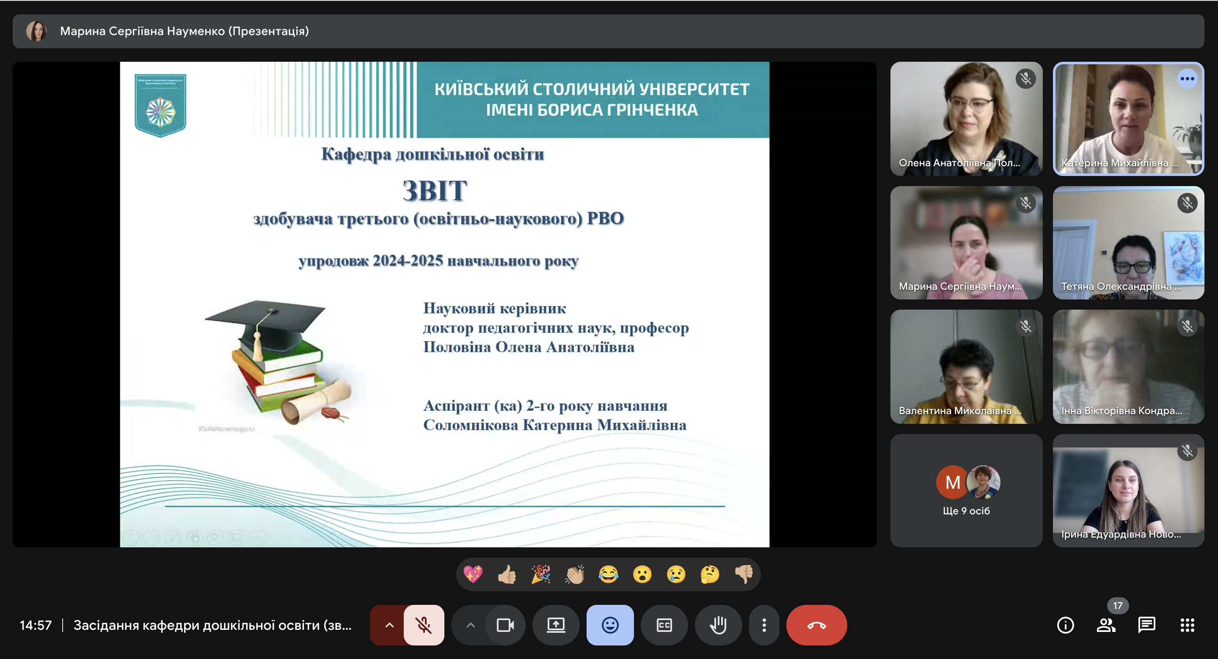The height and width of the screenshot is (659, 1218).
Task: Send the thumbs up reaction
Action: (x=507, y=574)
